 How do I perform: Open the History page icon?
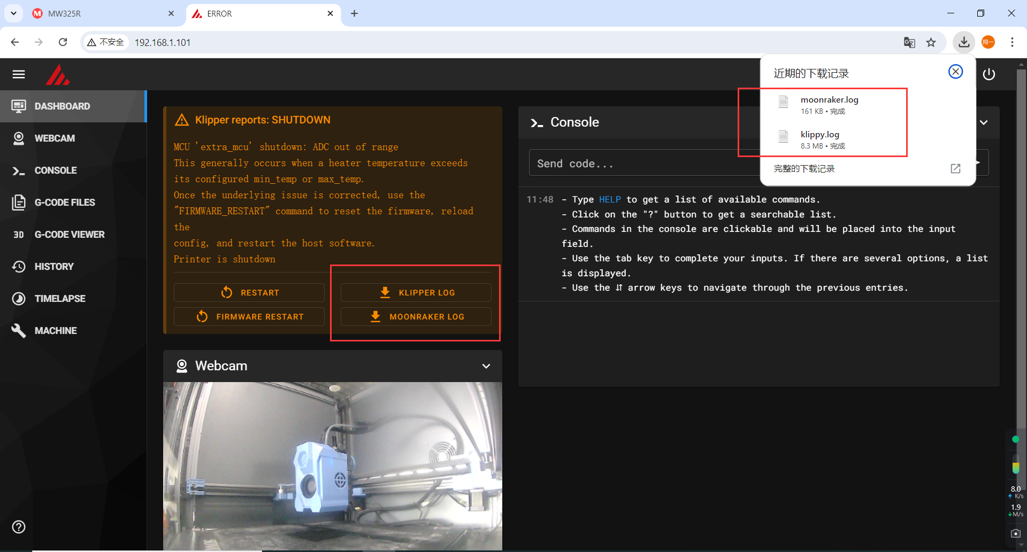[x=19, y=266]
